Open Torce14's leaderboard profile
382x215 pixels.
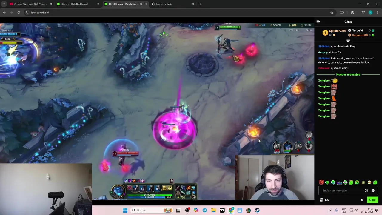[x=357, y=30]
